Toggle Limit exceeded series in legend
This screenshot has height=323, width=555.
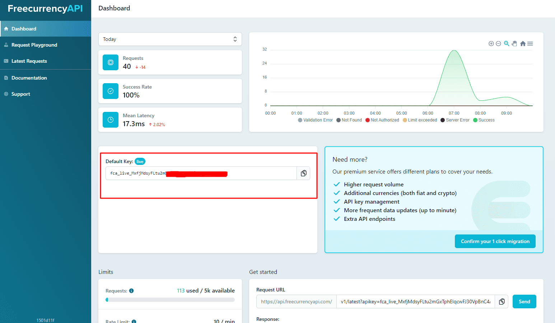[x=420, y=120]
